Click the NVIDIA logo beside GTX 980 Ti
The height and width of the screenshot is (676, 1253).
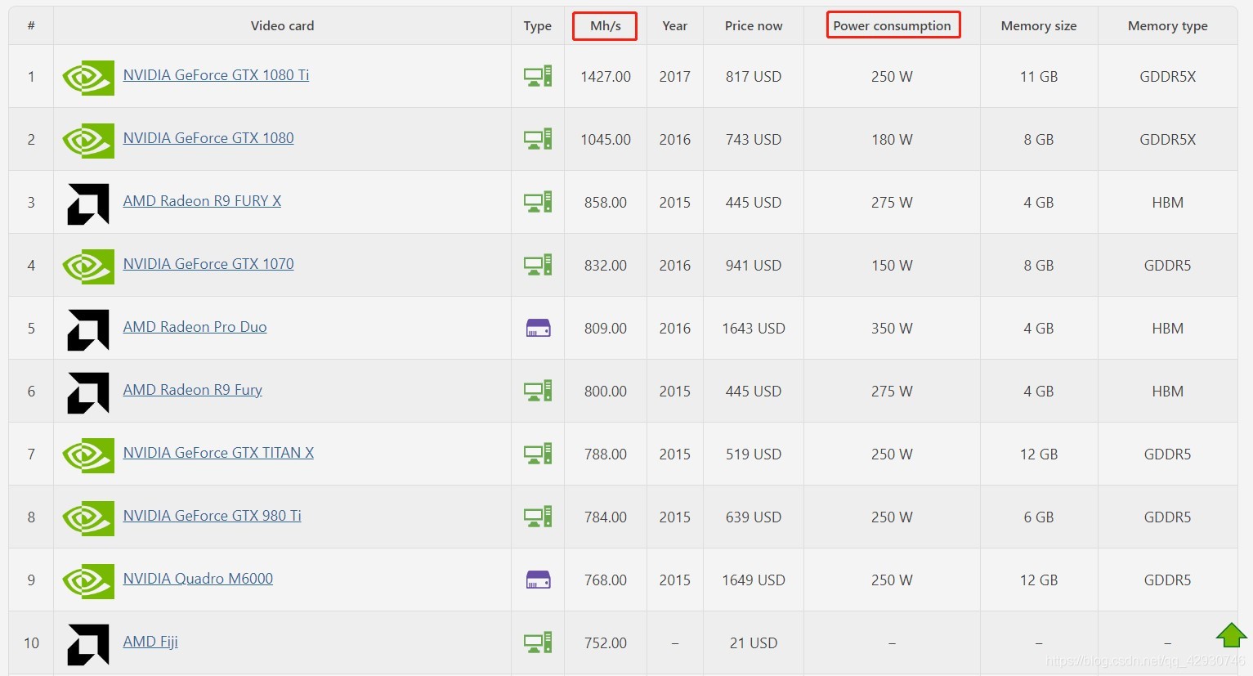(x=88, y=519)
